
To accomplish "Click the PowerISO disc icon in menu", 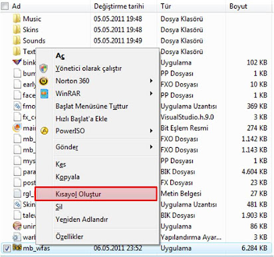I will tap(45, 131).
